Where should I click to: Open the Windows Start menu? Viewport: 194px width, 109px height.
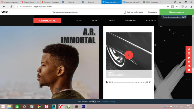point(3,107)
